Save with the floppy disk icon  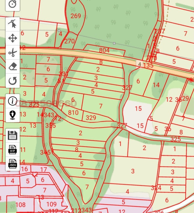pos(13,135)
